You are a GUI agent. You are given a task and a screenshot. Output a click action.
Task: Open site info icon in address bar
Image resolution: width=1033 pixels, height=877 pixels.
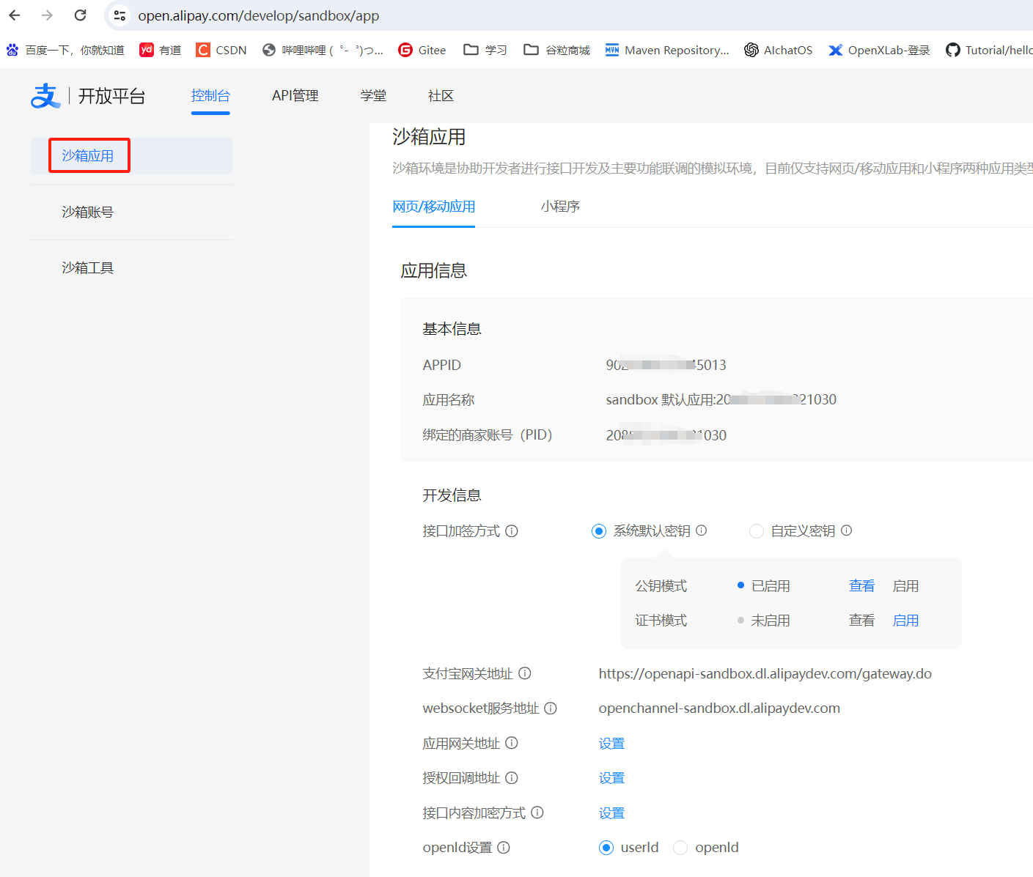tap(120, 15)
